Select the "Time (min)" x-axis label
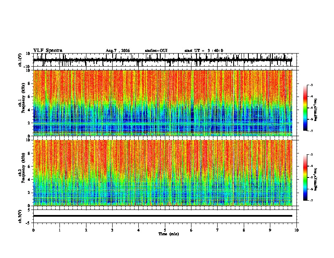Viewport: 334px width, 258px height. pos(169,234)
